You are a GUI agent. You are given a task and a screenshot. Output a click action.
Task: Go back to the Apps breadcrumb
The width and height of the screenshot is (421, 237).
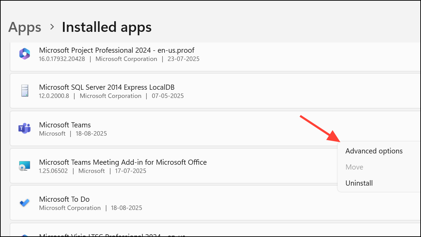(25, 27)
